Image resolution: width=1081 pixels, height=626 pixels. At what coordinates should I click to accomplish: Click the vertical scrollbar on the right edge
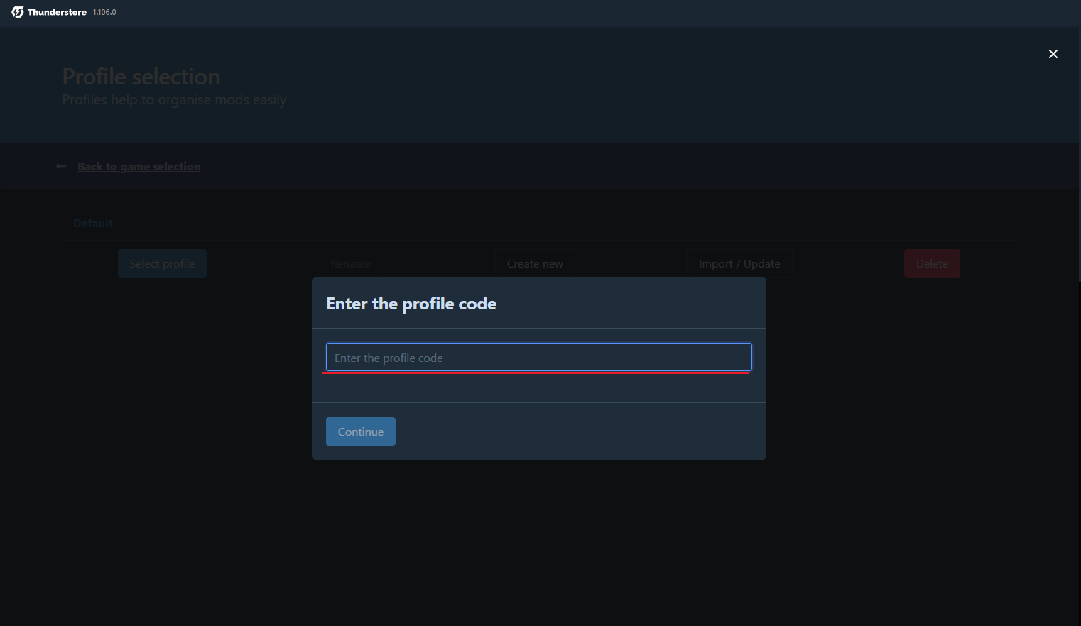(x=1078, y=156)
